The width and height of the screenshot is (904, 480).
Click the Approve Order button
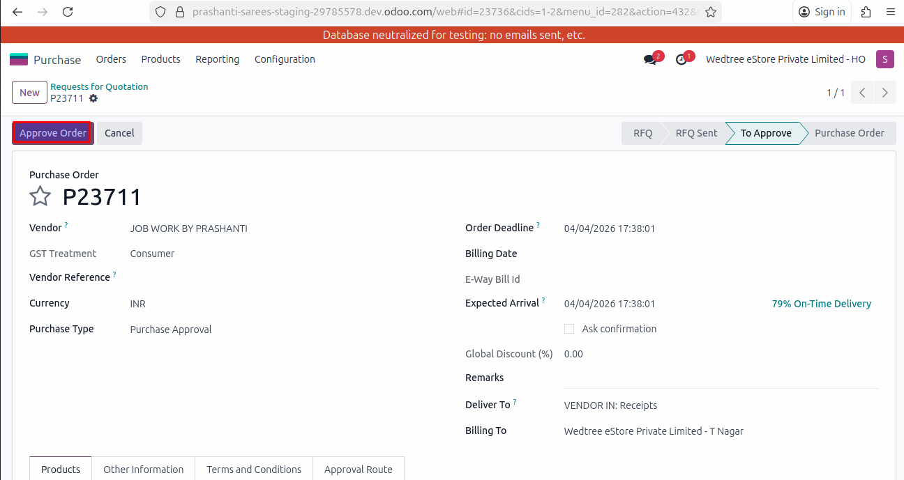click(x=53, y=133)
